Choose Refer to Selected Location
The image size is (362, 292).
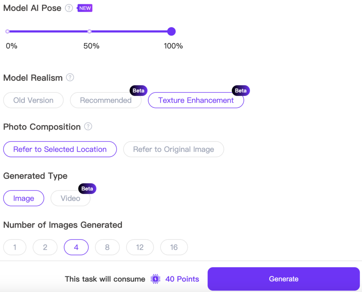pos(60,149)
